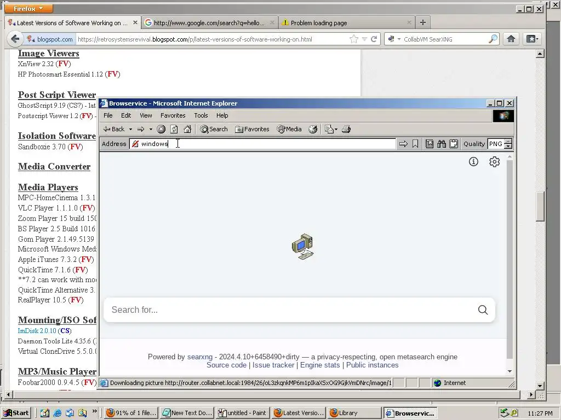Viewport: 561px width, 420px height.
Task: Click the Browservice Go arrow by address bar
Action: click(403, 144)
